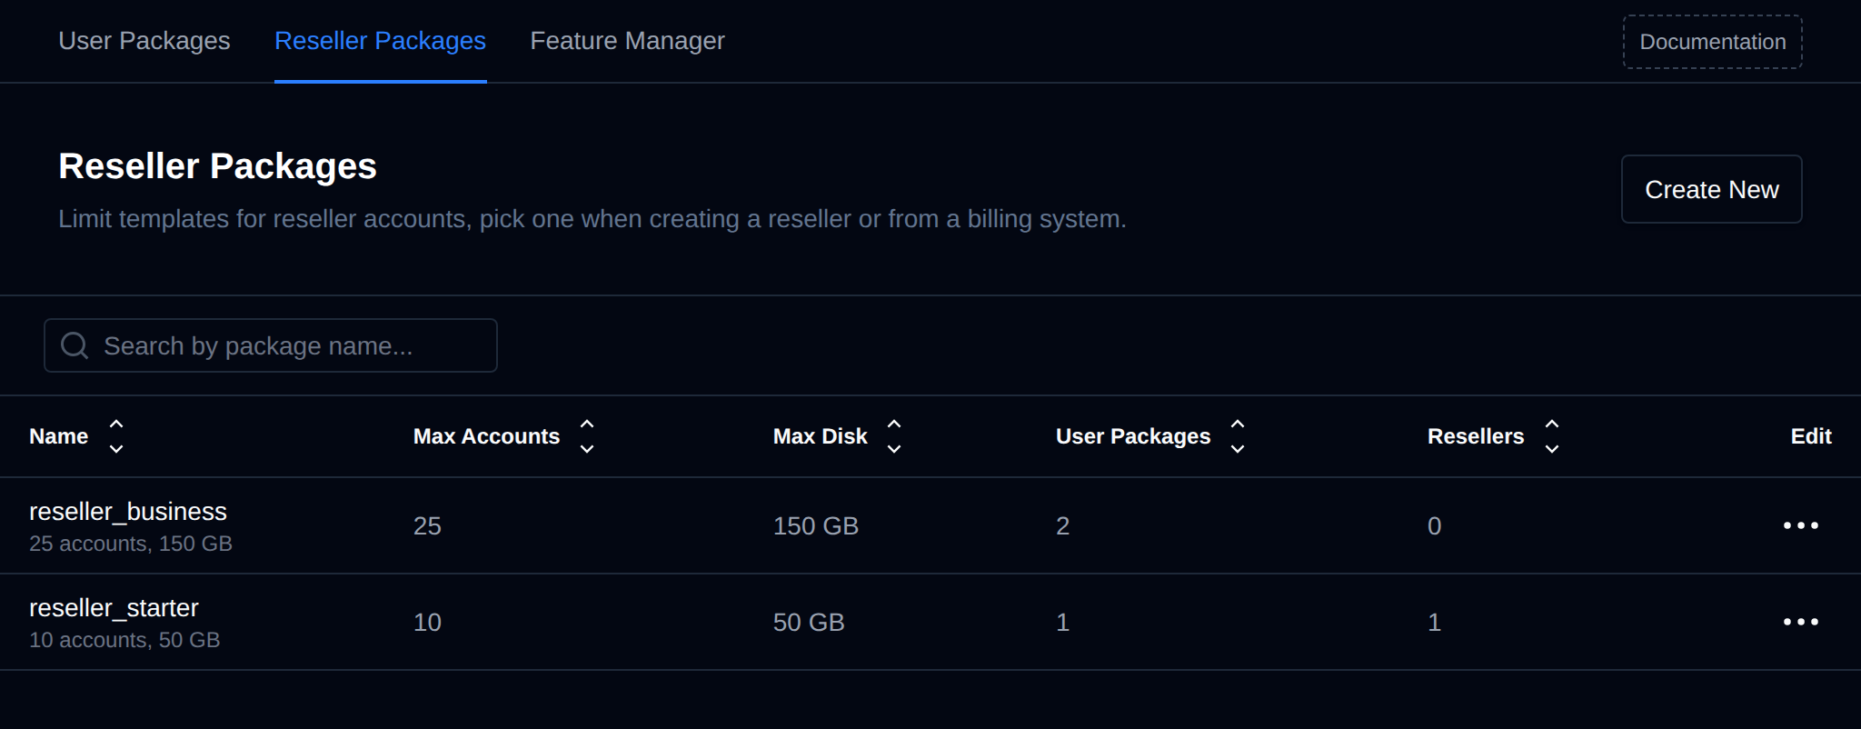Open the Documentation link
The height and width of the screenshot is (729, 1861).
pyautogui.click(x=1712, y=42)
